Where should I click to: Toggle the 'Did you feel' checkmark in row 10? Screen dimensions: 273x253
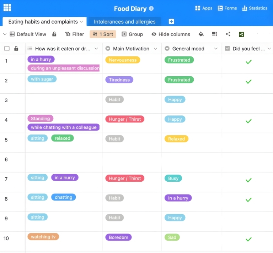[x=248, y=240]
